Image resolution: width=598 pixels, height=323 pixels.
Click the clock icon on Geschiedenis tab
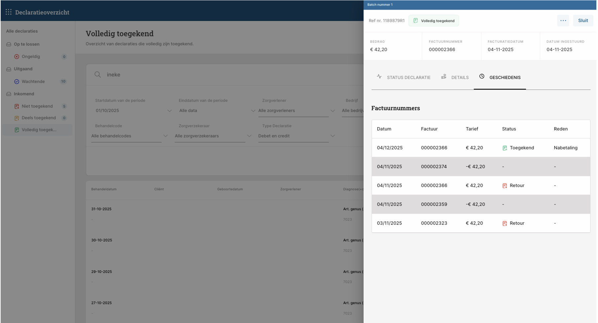tap(482, 77)
